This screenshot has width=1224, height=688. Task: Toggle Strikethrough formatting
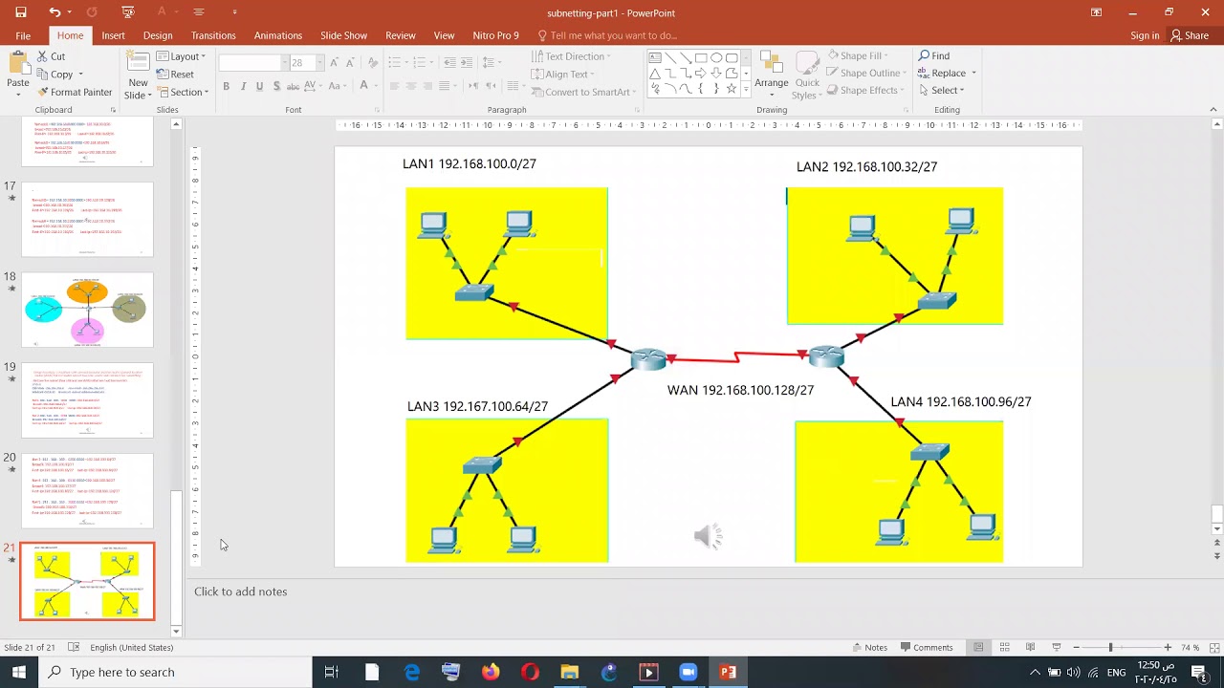[294, 86]
